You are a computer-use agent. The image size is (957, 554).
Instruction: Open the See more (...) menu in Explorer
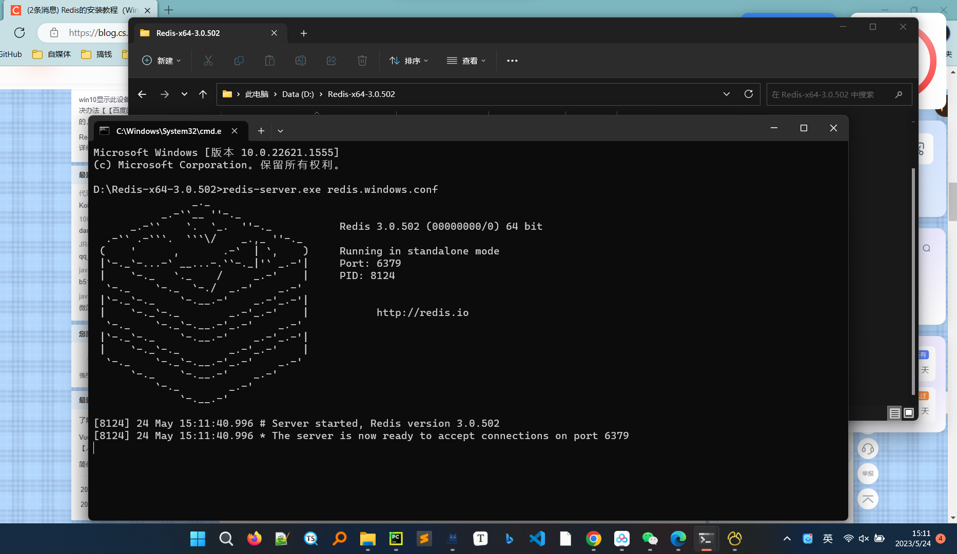point(512,61)
